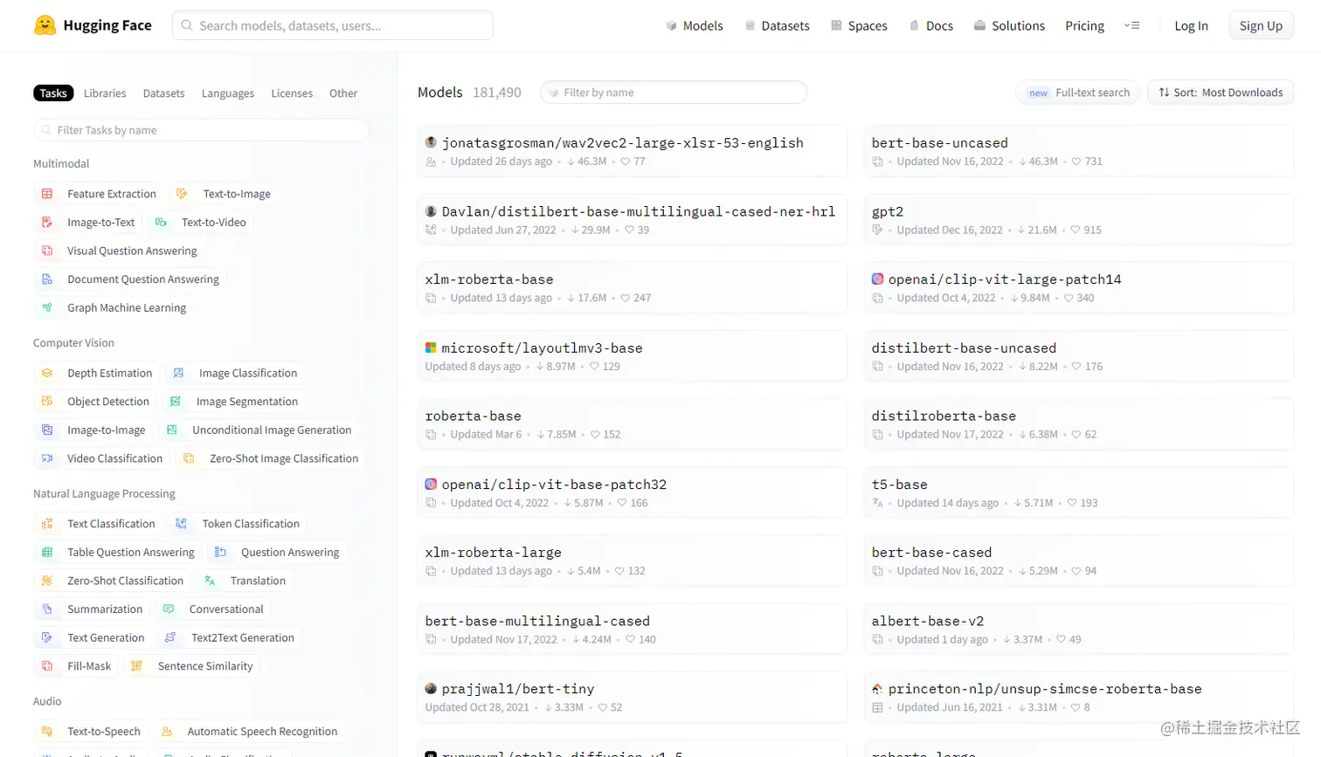Screen dimensions: 1321x757
Task: Click the Text-to-Speech icon
Action: coord(47,732)
